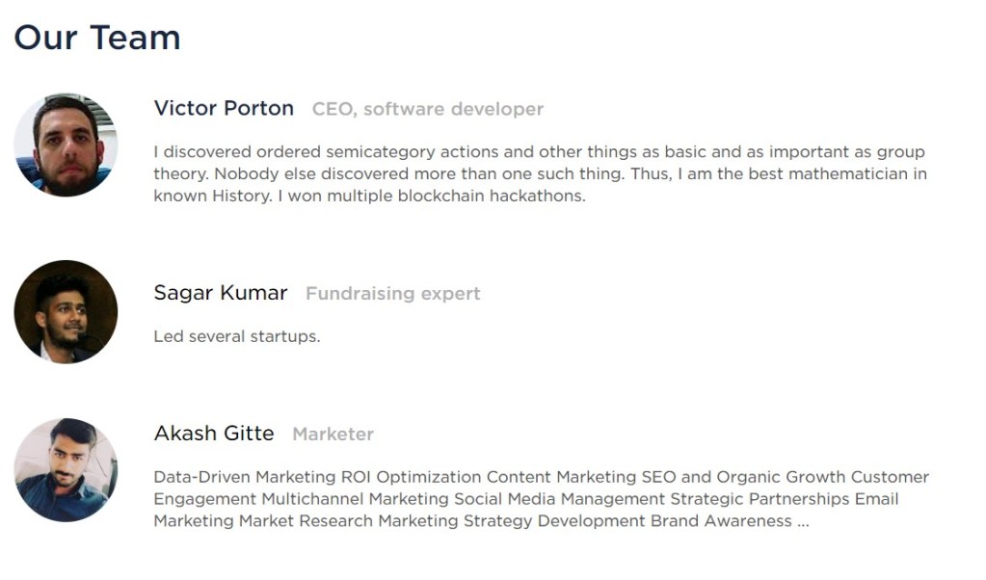The image size is (986, 580).
Task: Click "Social Media Management" in Akash's bio
Action: point(559,499)
